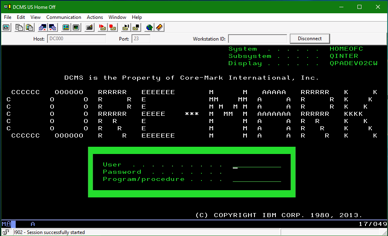Click the User entry field
The image size is (388, 236).
pos(257,165)
